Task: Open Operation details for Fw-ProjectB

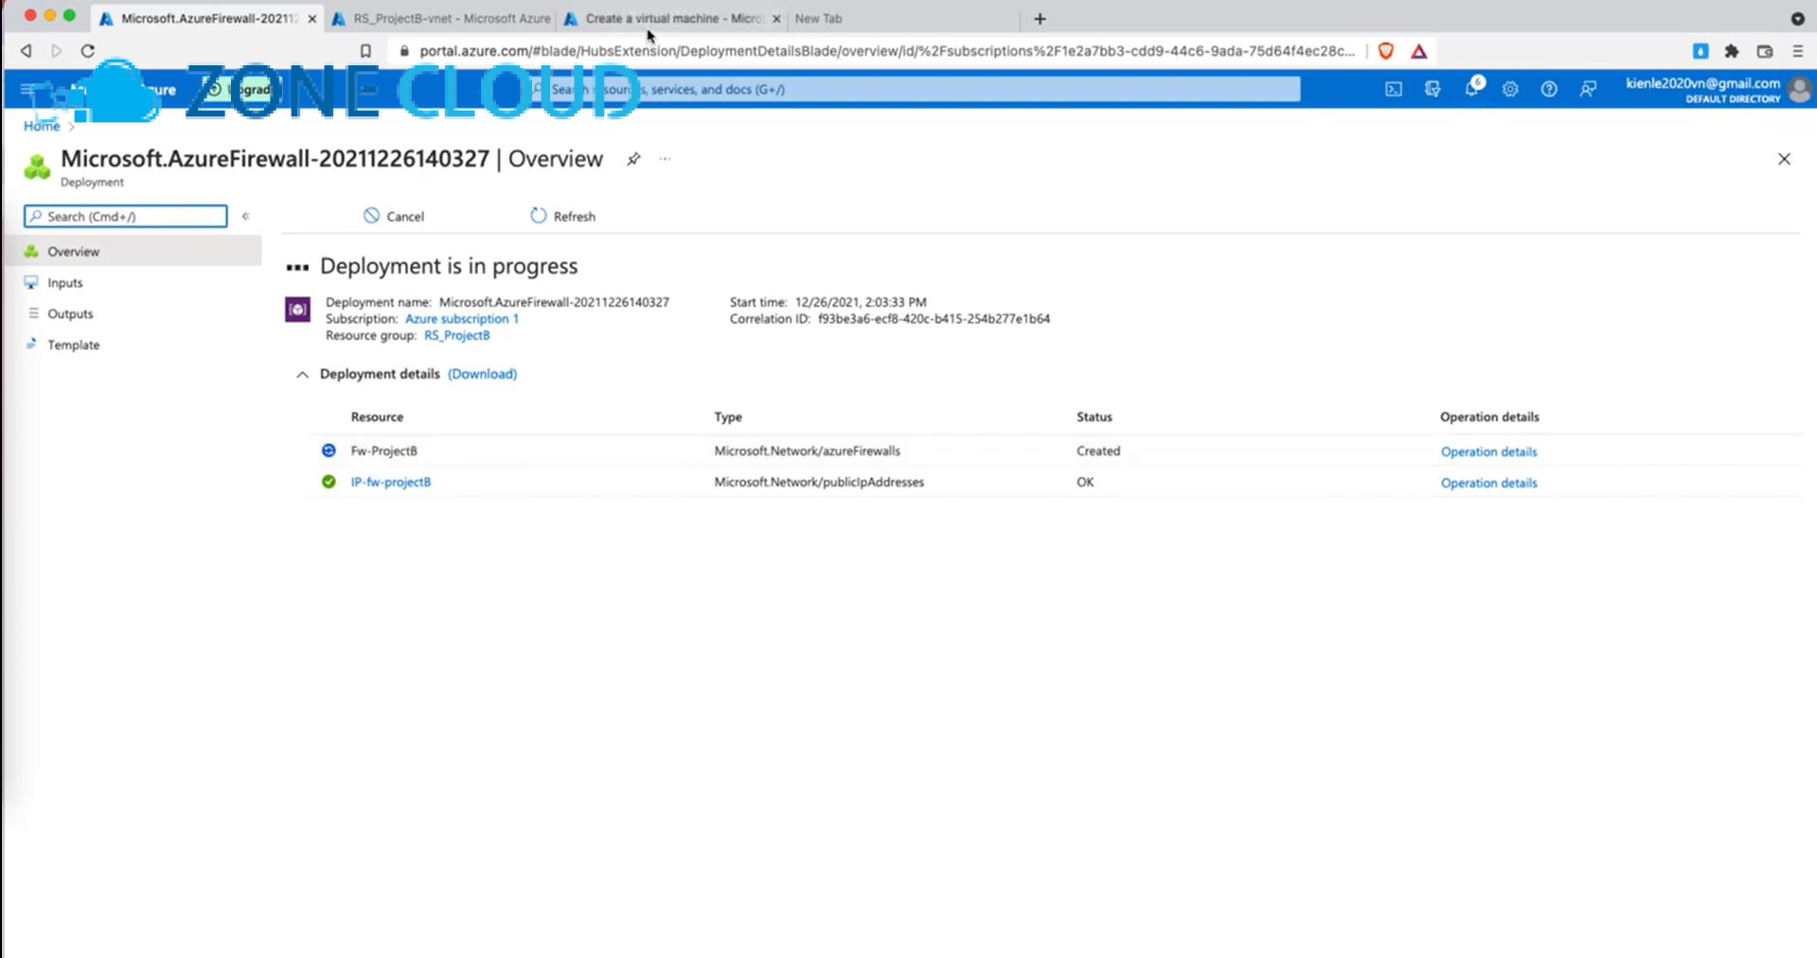Action: pos(1488,452)
